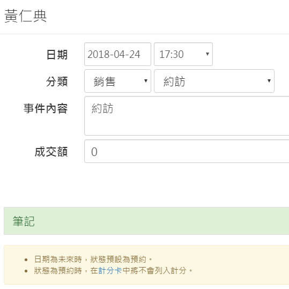The width and height of the screenshot is (289, 289).
Task: Select the green 筆記 panel header
Action: [x=146, y=221]
